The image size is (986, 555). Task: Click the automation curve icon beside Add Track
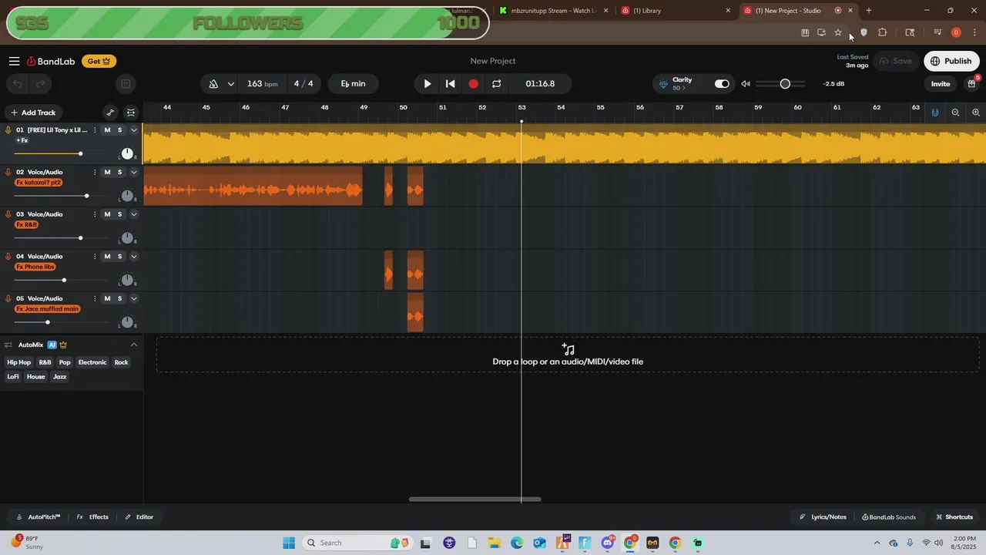tap(110, 113)
